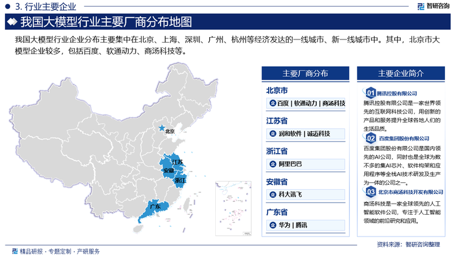Click the 资料来源：智研咨询整理 source note

point(409,244)
